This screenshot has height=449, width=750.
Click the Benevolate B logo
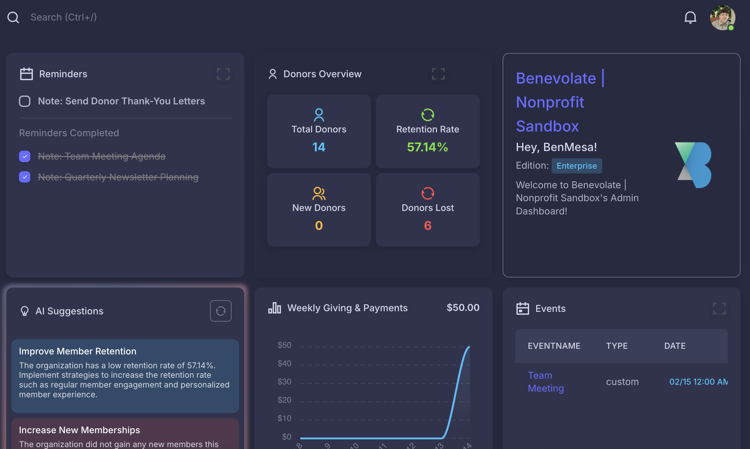[x=693, y=165]
